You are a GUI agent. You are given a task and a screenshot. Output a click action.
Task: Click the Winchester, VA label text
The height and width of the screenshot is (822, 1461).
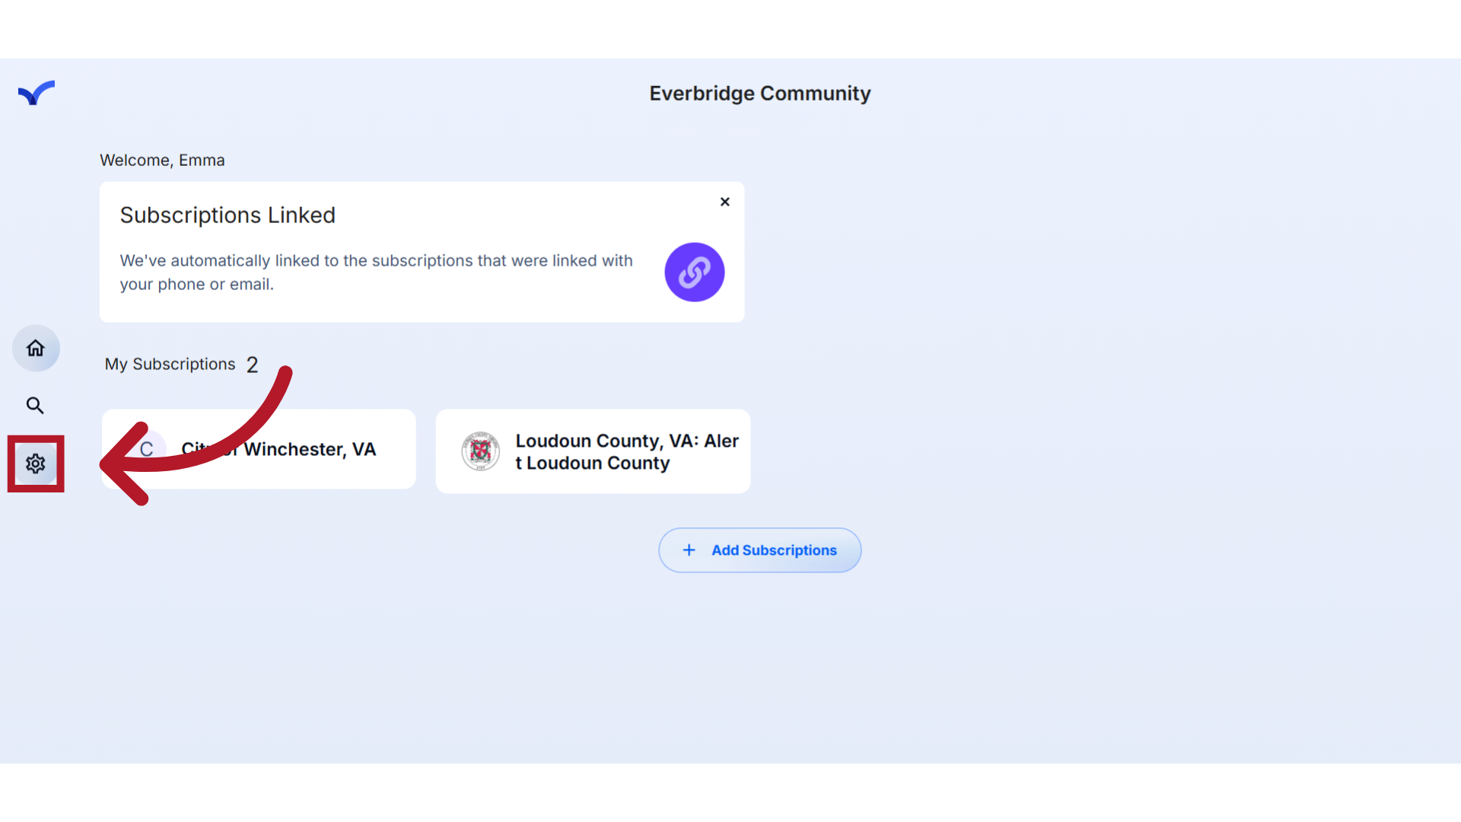point(310,449)
